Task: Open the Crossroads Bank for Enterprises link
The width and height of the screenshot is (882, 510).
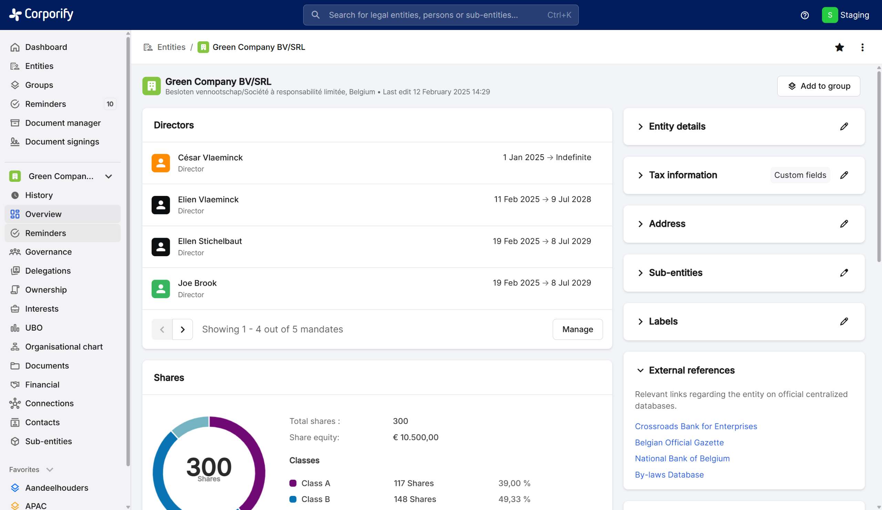Action: pyautogui.click(x=696, y=426)
